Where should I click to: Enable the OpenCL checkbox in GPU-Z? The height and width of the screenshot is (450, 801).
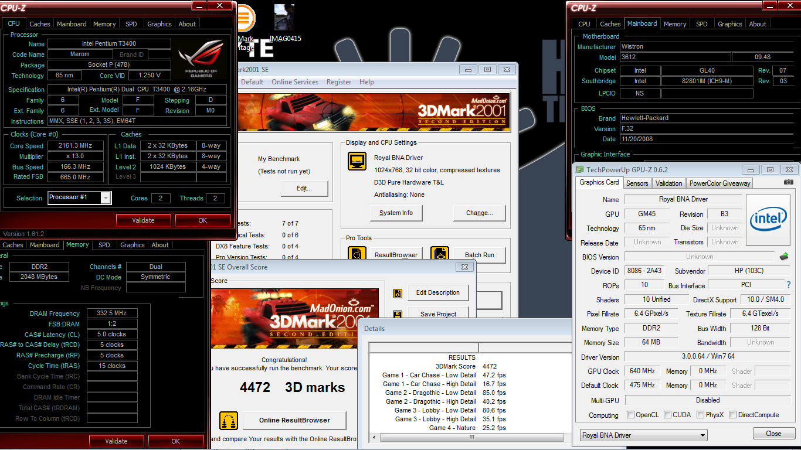point(630,415)
